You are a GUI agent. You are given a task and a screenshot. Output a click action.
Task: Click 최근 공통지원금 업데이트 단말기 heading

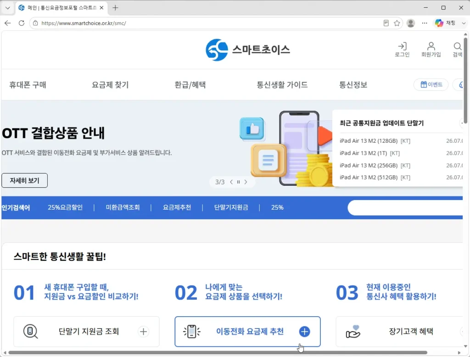pos(381,123)
